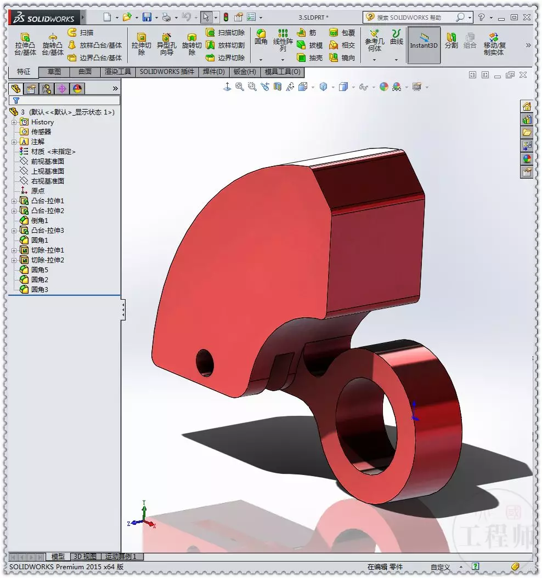Expand the CommandManager overflow chevron
This screenshot has height=578, width=542.
click(x=528, y=45)
